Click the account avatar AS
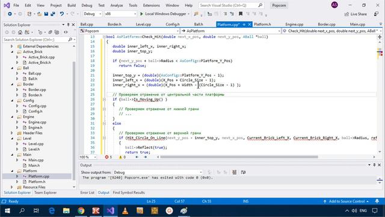Viewport: 385px width, 217px height. [x=334, y=5]
